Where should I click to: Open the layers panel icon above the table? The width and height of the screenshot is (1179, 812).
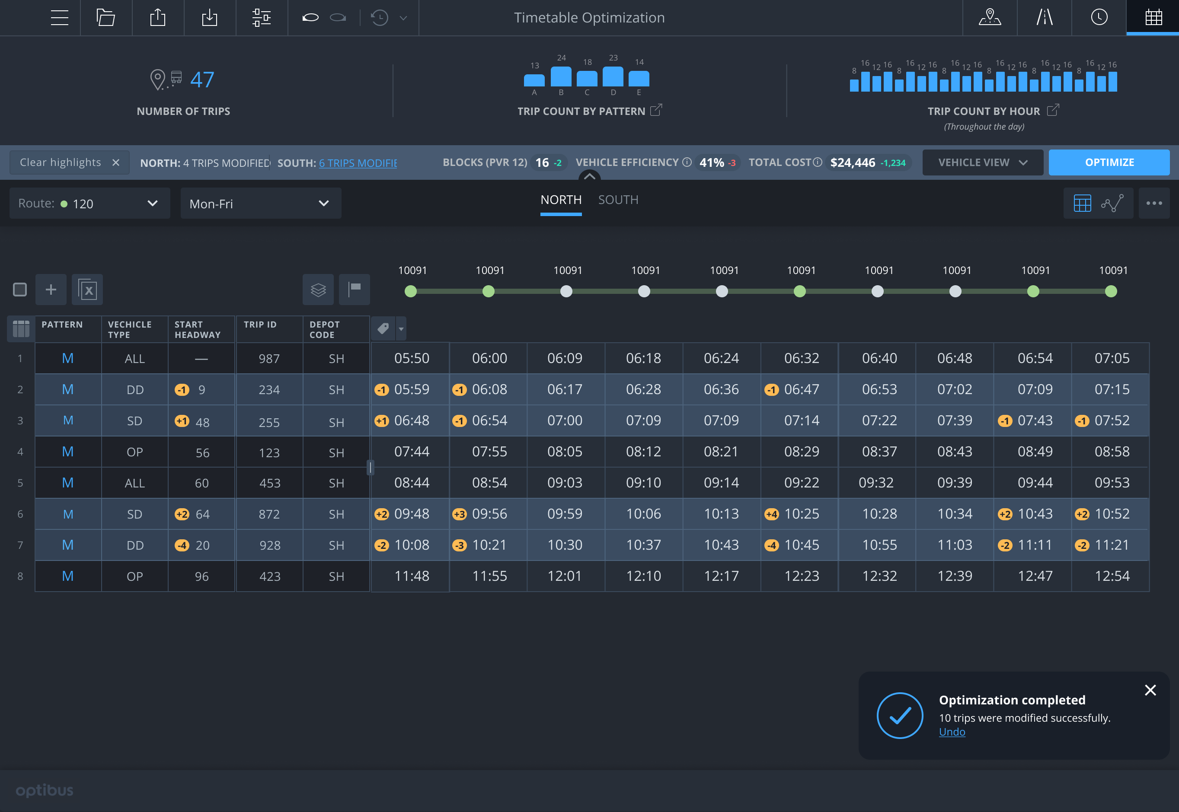click(x=318, y=290)
